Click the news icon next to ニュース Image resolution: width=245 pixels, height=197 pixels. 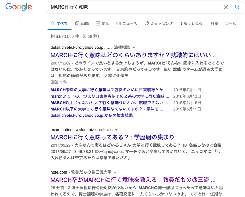pos(119,23)
